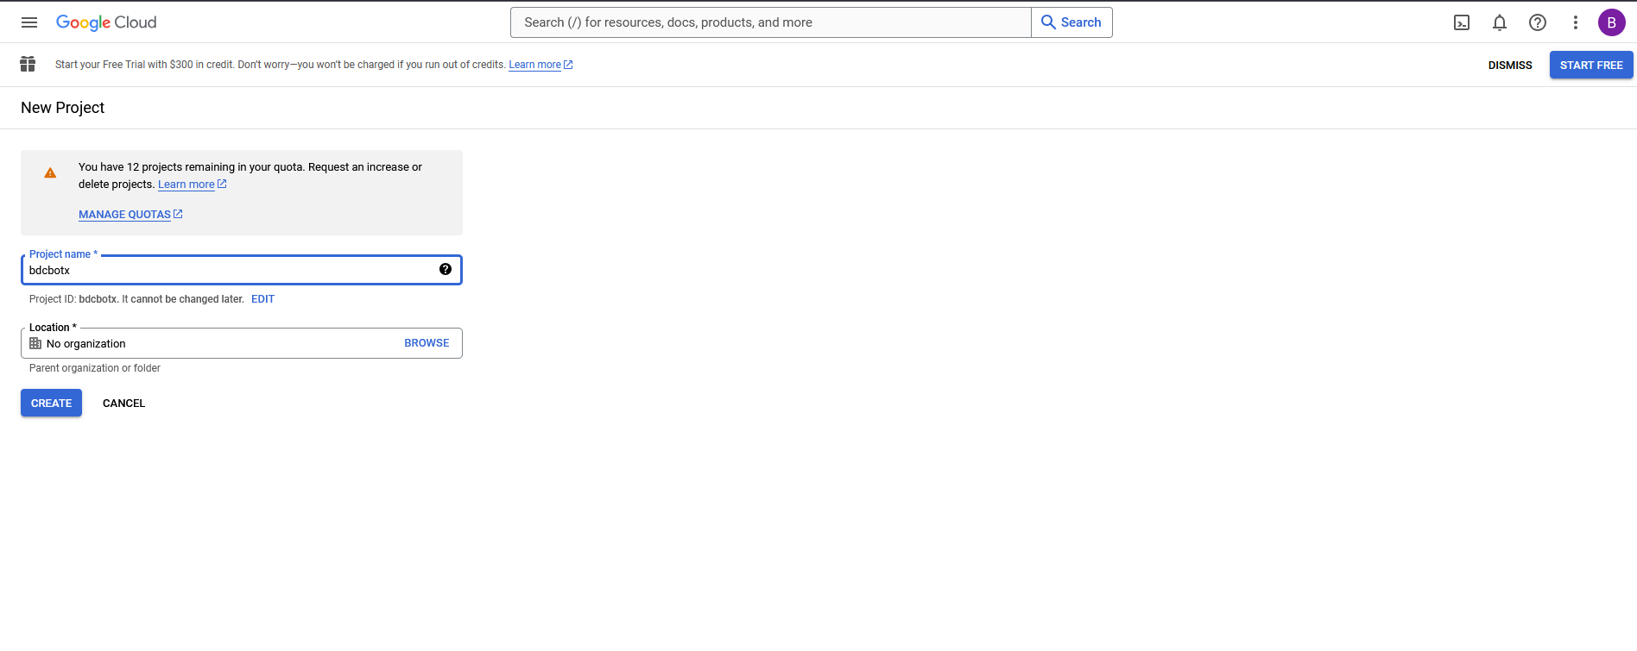Click the free trial gift icon
The height and width of the screenshot is (651, 1637).
coord(28,64)
